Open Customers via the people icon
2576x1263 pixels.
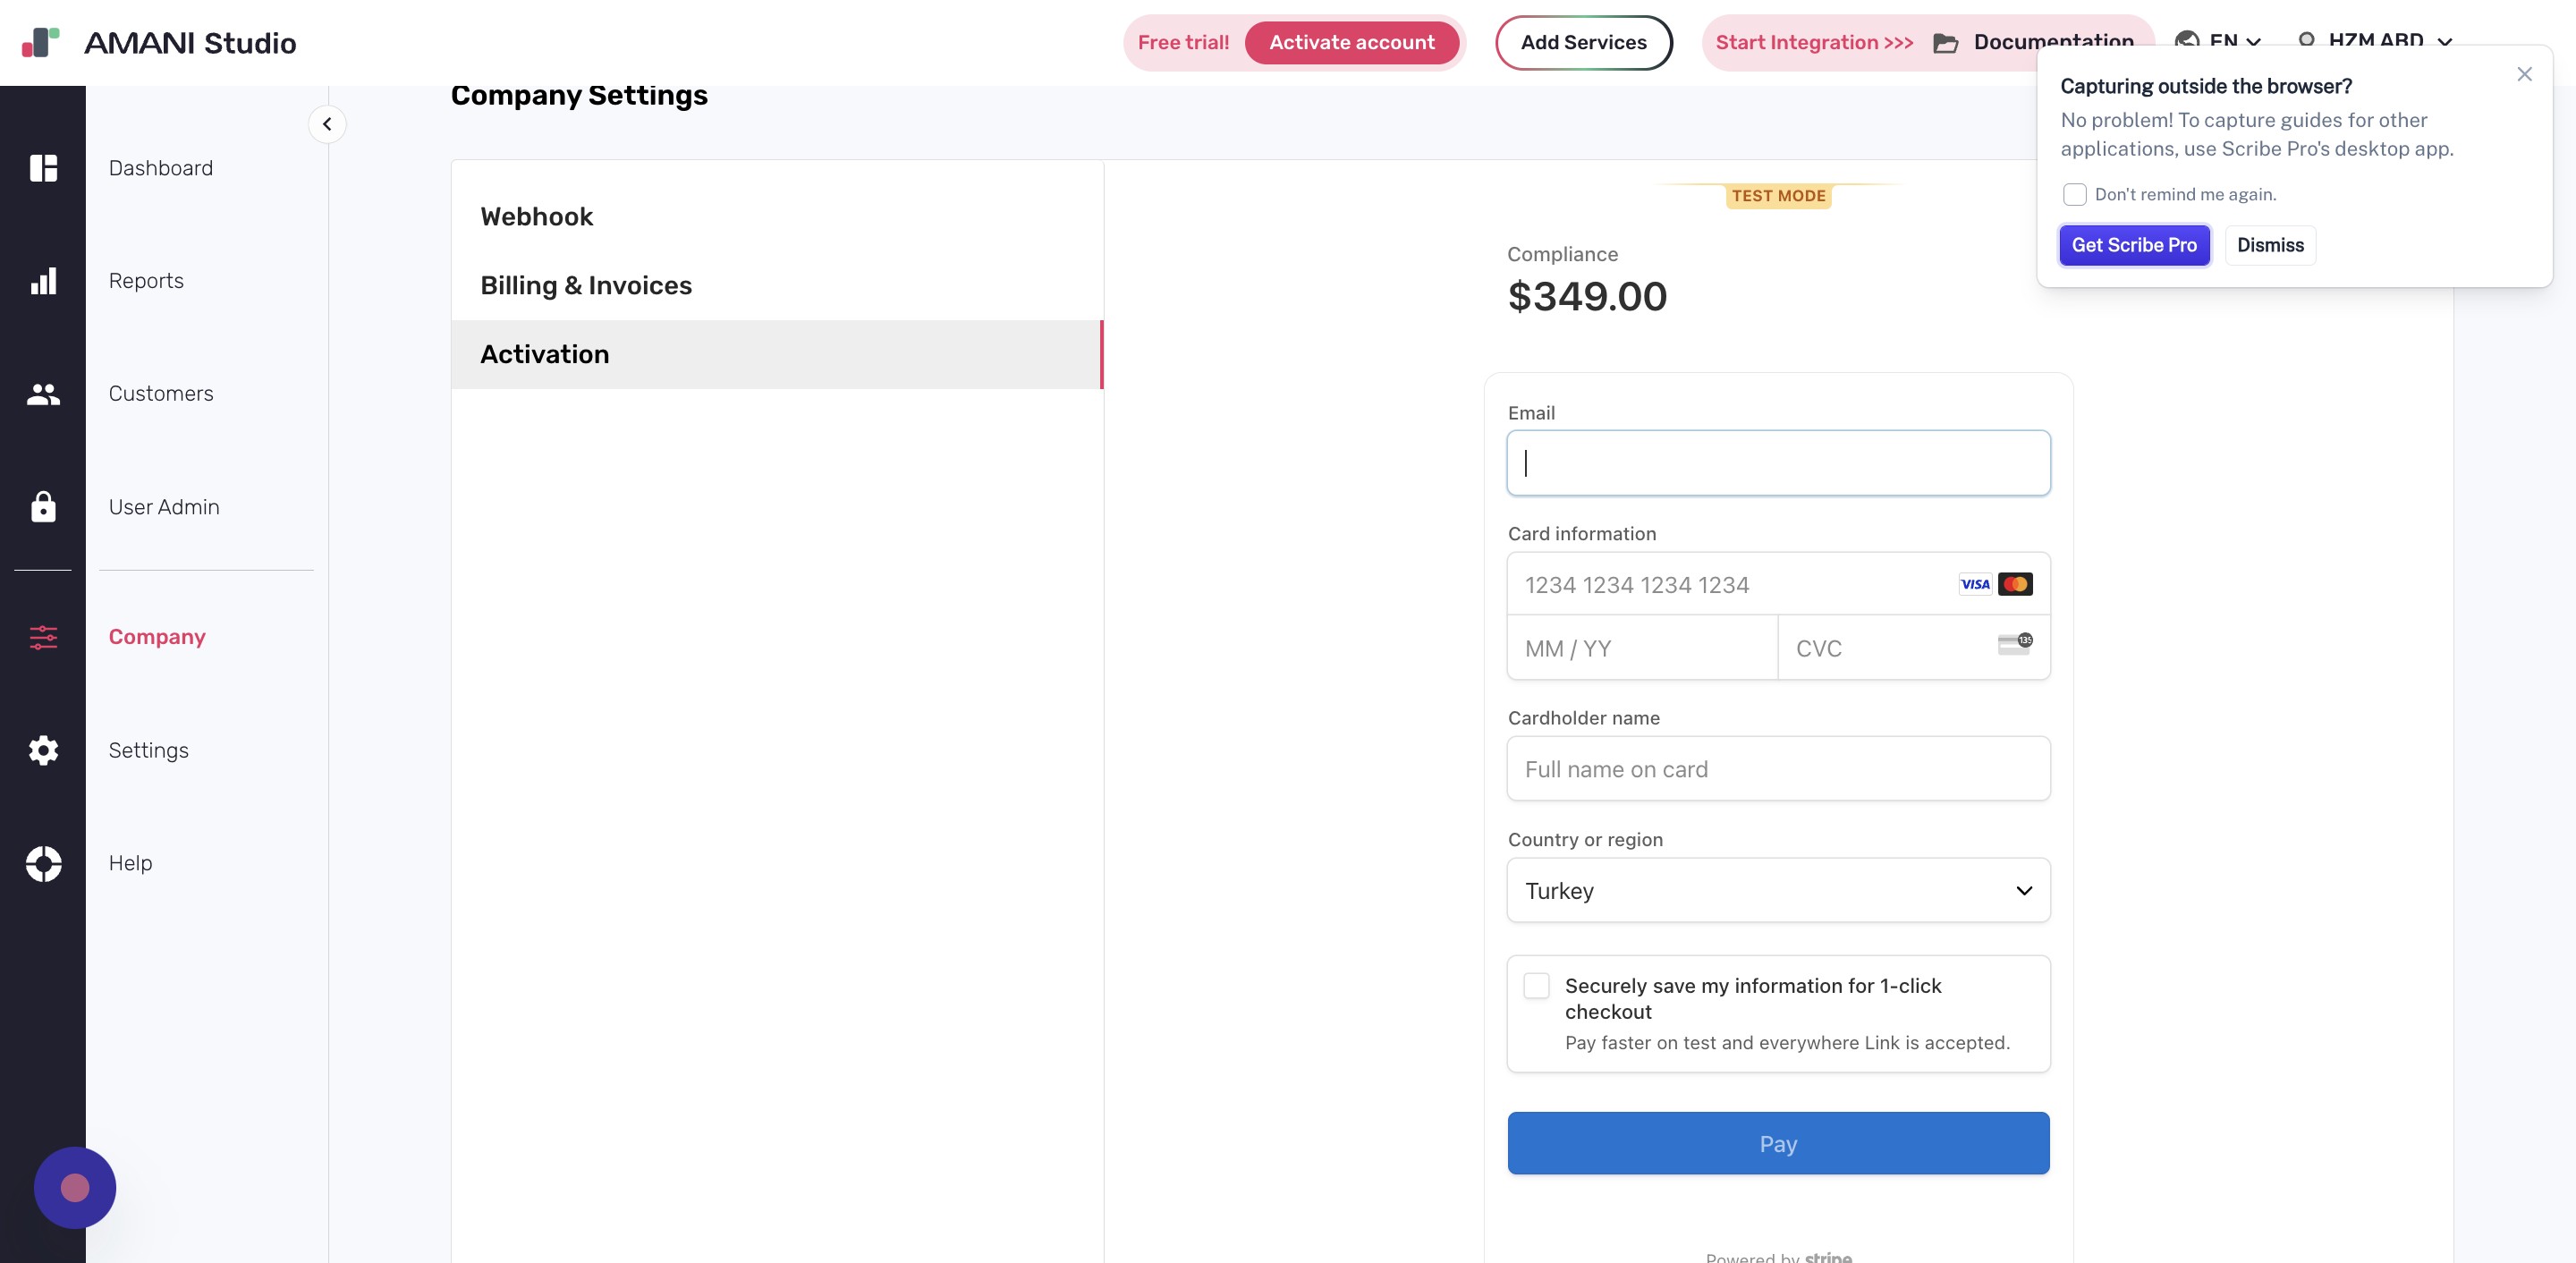(44, 394)
